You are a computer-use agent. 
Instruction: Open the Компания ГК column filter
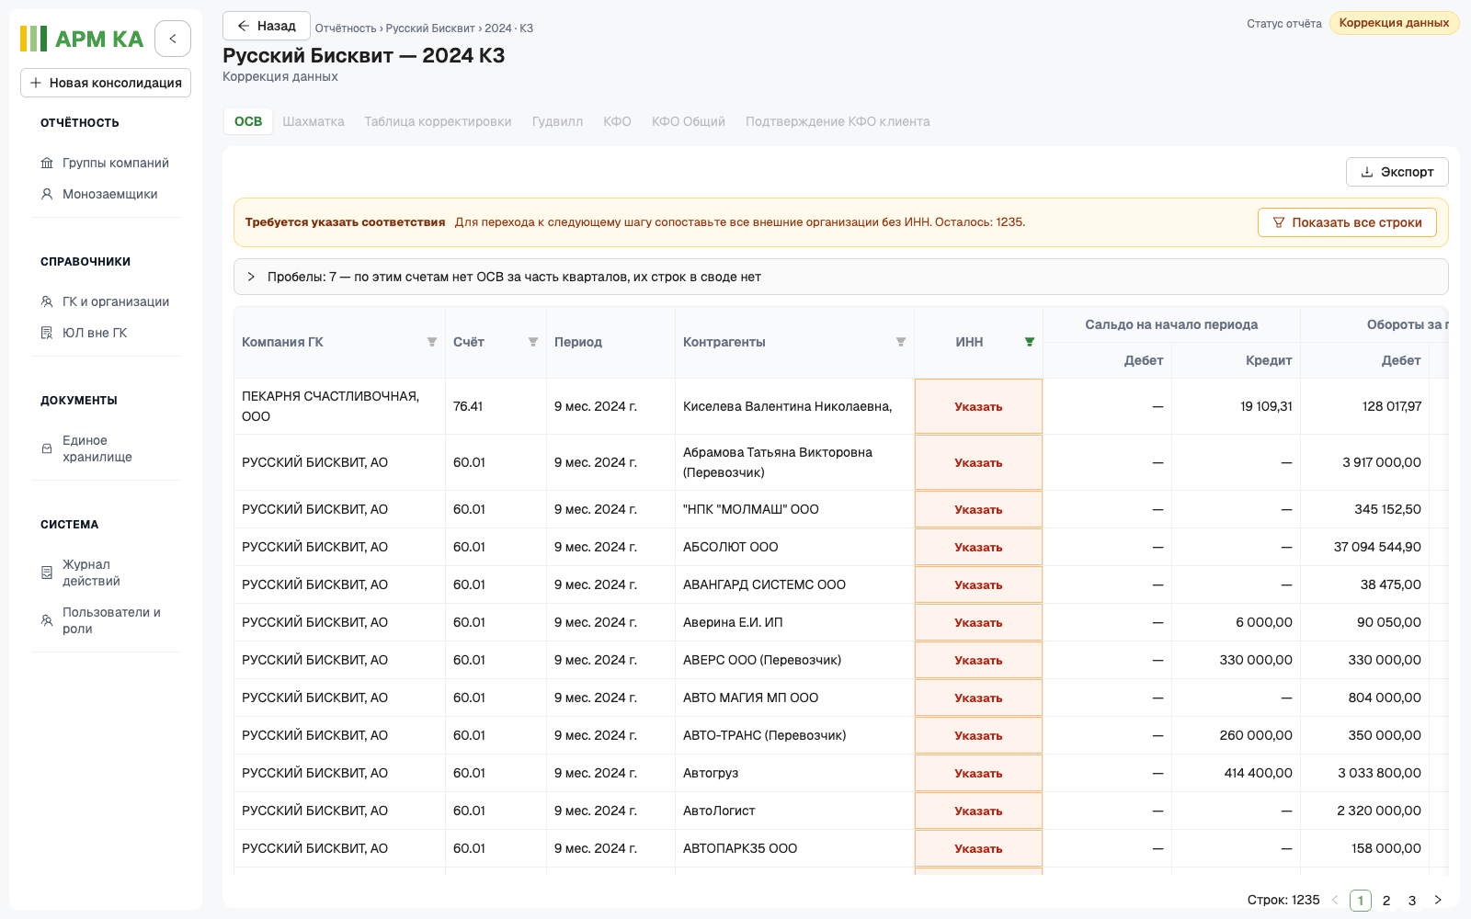(432, 342)
